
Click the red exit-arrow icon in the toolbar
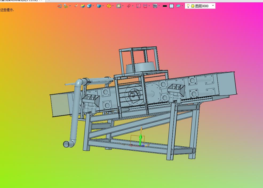coord(59,6)
